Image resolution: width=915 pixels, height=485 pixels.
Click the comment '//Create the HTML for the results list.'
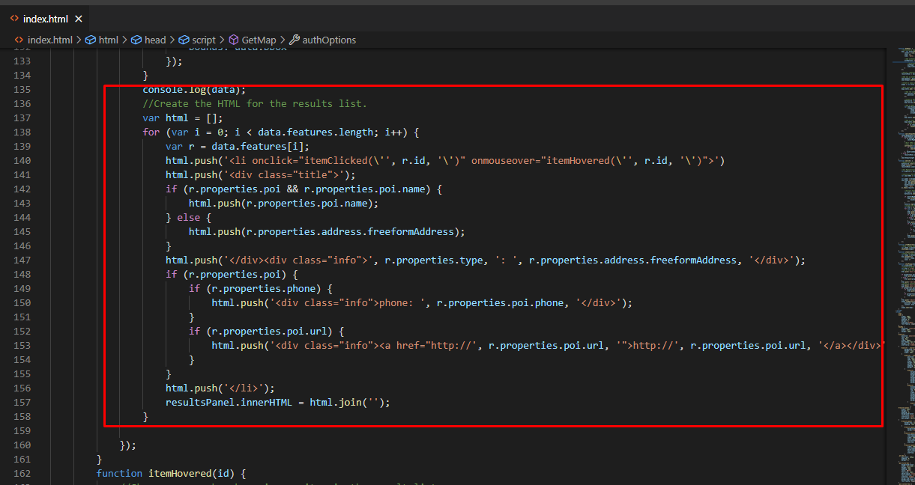[x=255, y=103]
